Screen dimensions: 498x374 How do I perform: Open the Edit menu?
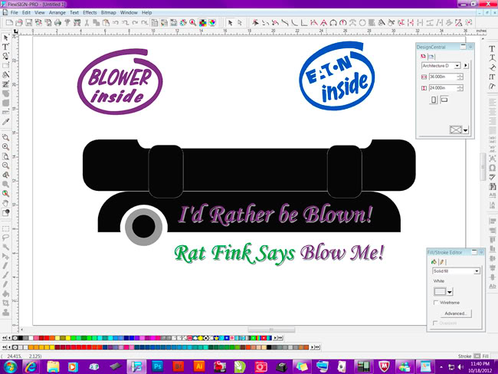[x=26, y=13]
